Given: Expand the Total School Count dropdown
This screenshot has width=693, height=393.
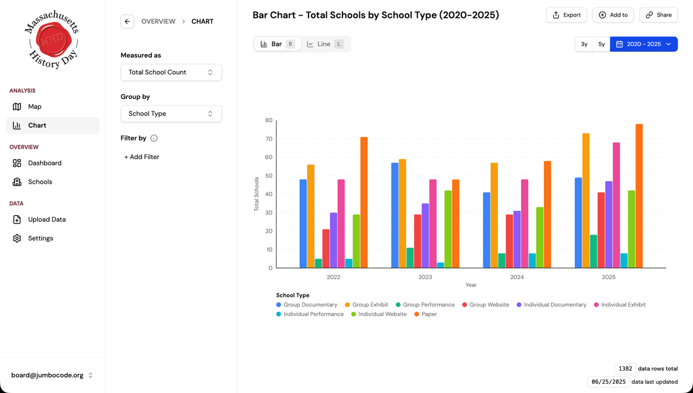Looking at the screenshot, I should click(171, 73).
